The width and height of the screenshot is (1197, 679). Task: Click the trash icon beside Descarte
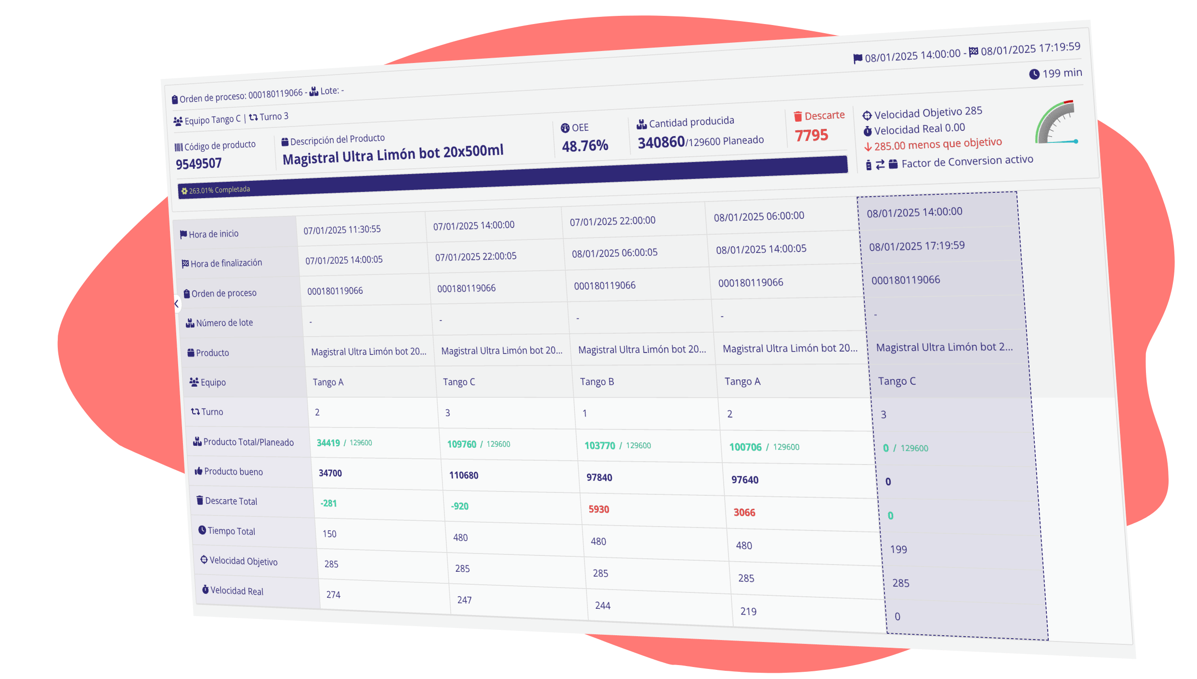tap(798, 116)
